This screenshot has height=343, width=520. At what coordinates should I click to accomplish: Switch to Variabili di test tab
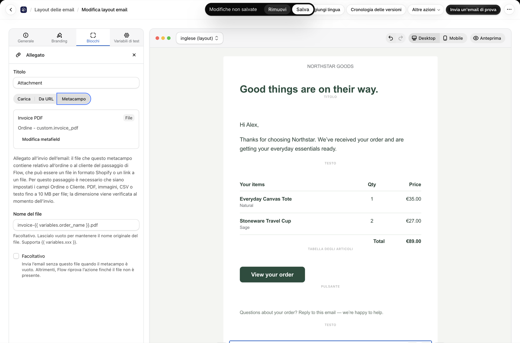pyautogui.click(x=126, y=38)
